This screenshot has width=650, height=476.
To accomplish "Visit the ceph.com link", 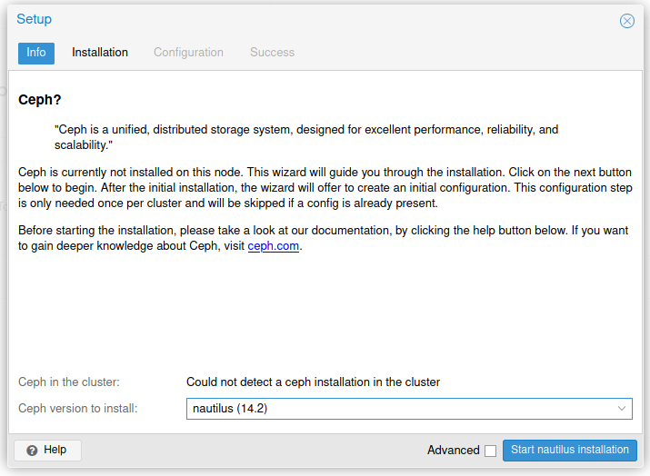I will [274, 246].
